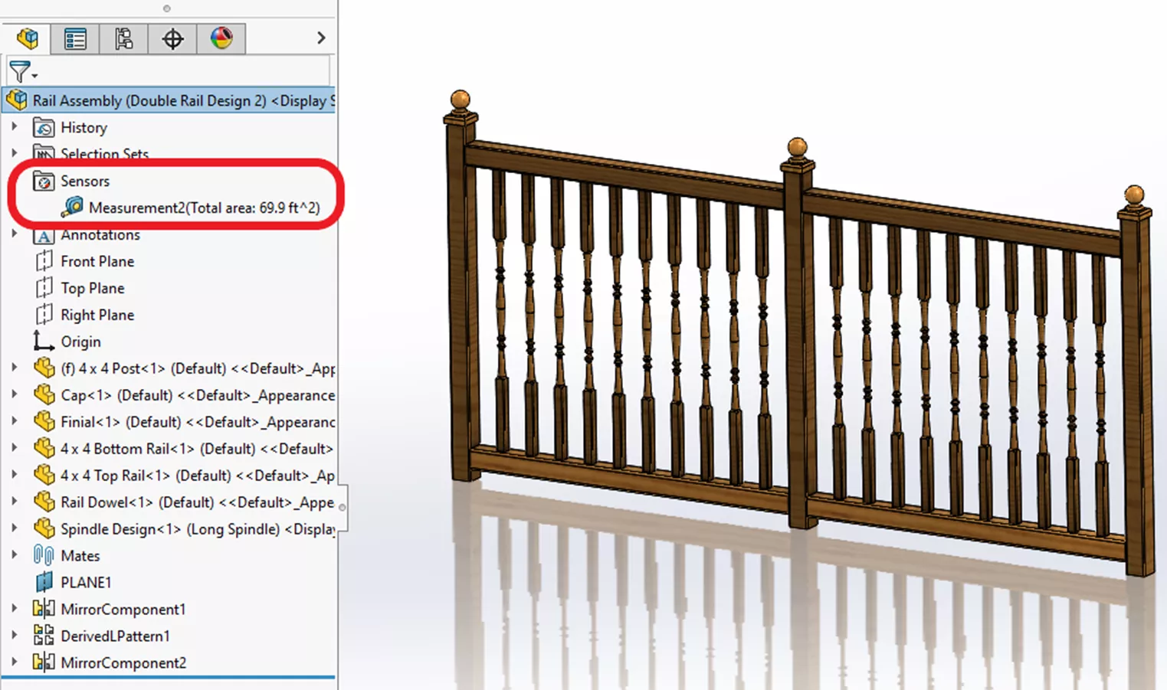Screen dimensions: 1167x690
Task: Click the Mates paperclip icon
Action: click(44, 555)
